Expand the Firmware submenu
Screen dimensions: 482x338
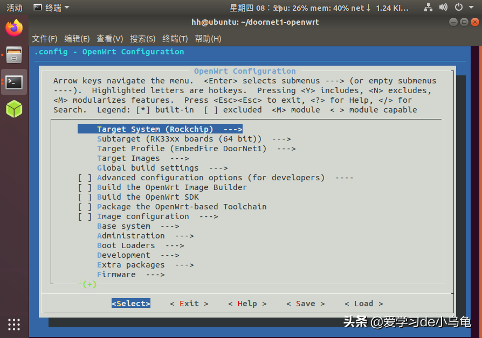click(116, 274)
